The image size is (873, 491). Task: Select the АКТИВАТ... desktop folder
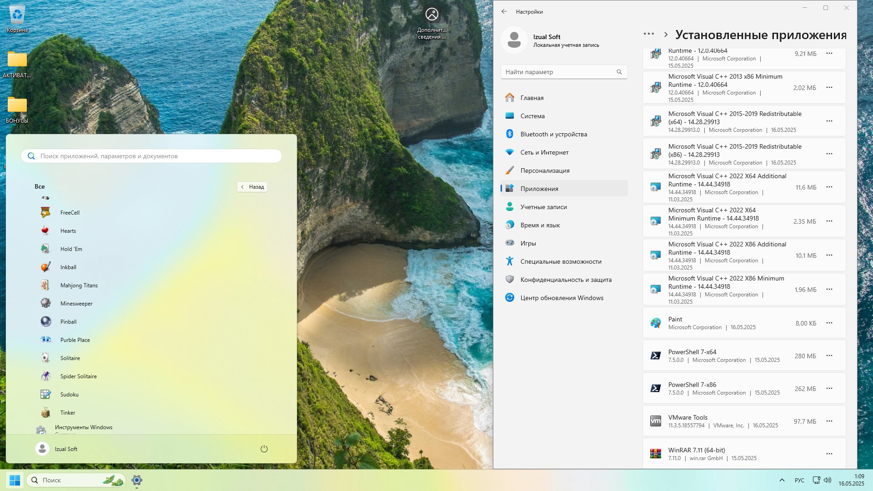click(x=17, y=65)
